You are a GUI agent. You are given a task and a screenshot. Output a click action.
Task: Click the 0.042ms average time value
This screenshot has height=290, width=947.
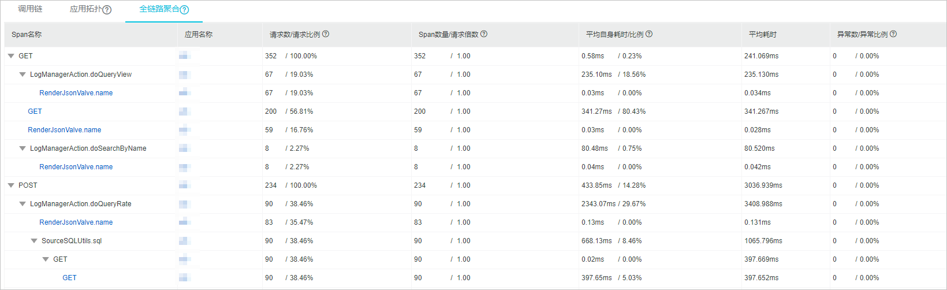click(758, 167)
